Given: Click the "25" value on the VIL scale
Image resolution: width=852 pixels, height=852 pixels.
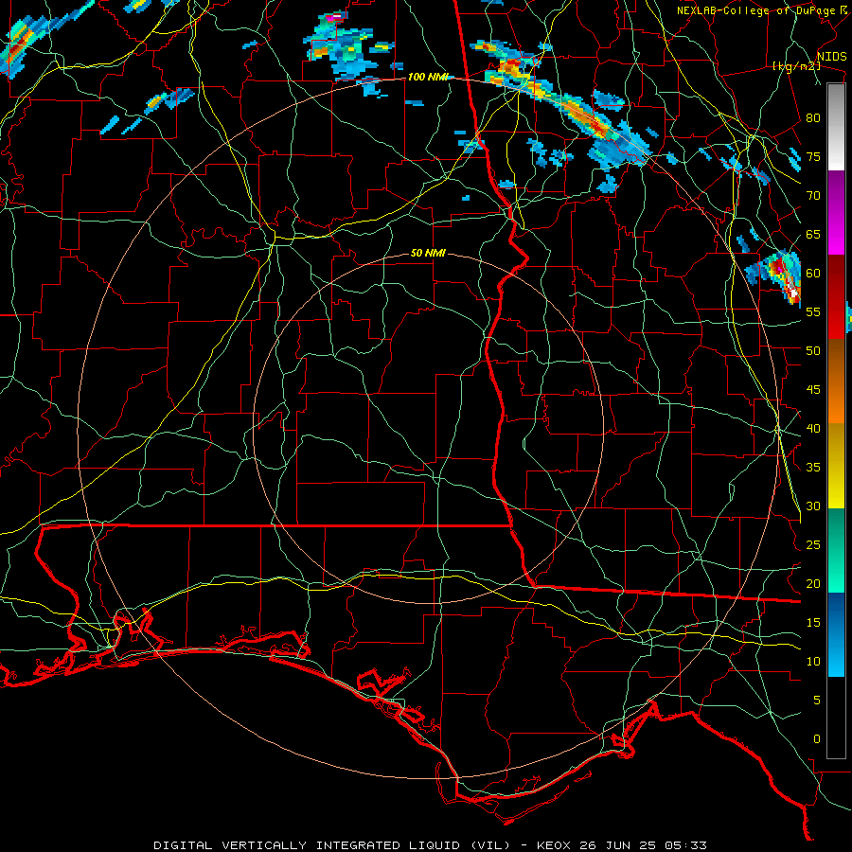Looking at the screenshot, I should pyautogui.click(x=813, y=545).
